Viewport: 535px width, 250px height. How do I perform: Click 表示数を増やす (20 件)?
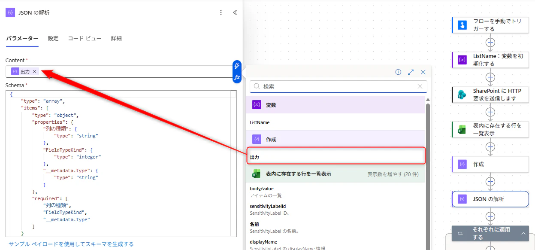coord(393,174)
